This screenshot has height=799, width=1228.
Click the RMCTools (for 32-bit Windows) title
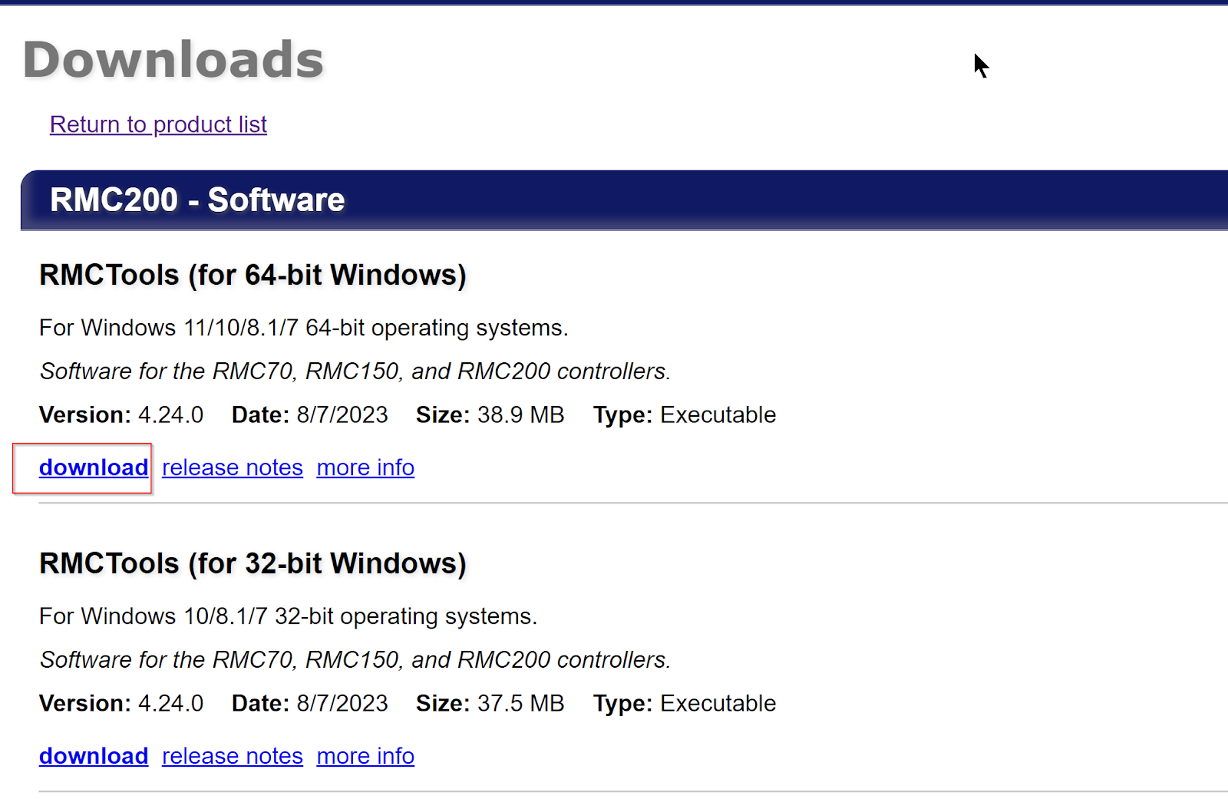253,564
